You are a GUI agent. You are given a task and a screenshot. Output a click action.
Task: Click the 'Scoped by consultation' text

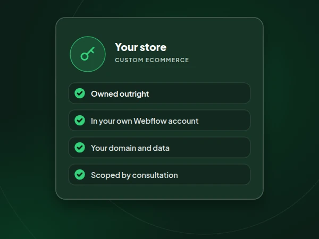click(135, 175)
